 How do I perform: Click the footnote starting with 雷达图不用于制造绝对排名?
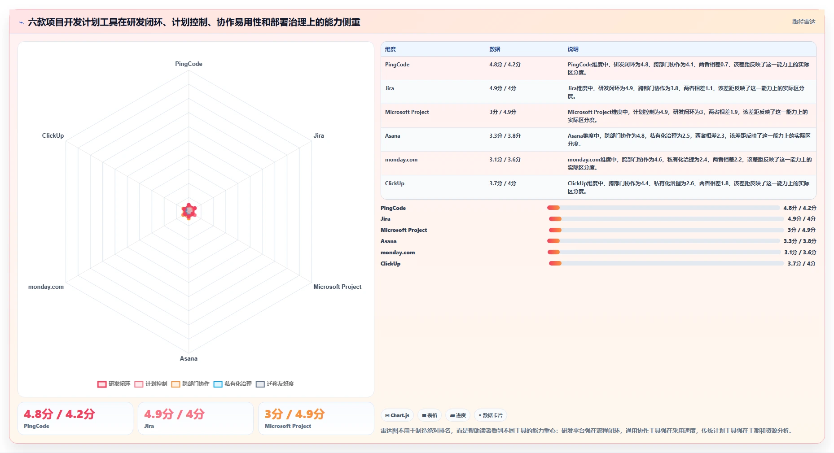(588, 431)
